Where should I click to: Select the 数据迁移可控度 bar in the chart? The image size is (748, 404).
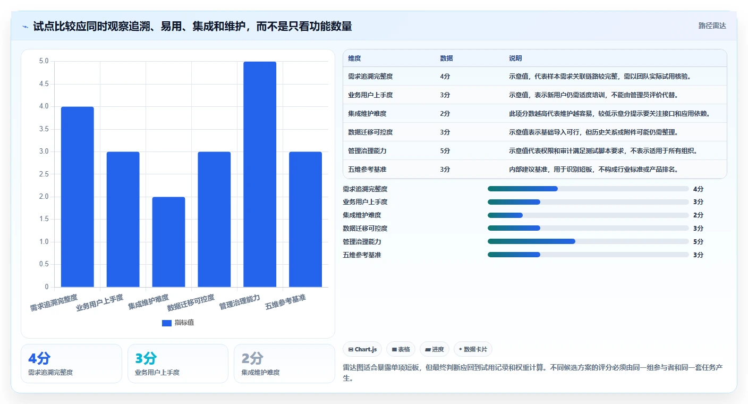214,220
